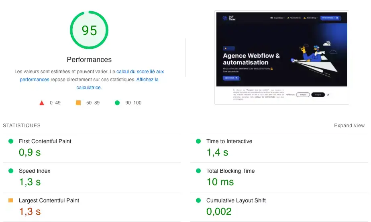Click the '0,9 s' value
The height and width of the screenshot is (222, 371).
point(30,152)
